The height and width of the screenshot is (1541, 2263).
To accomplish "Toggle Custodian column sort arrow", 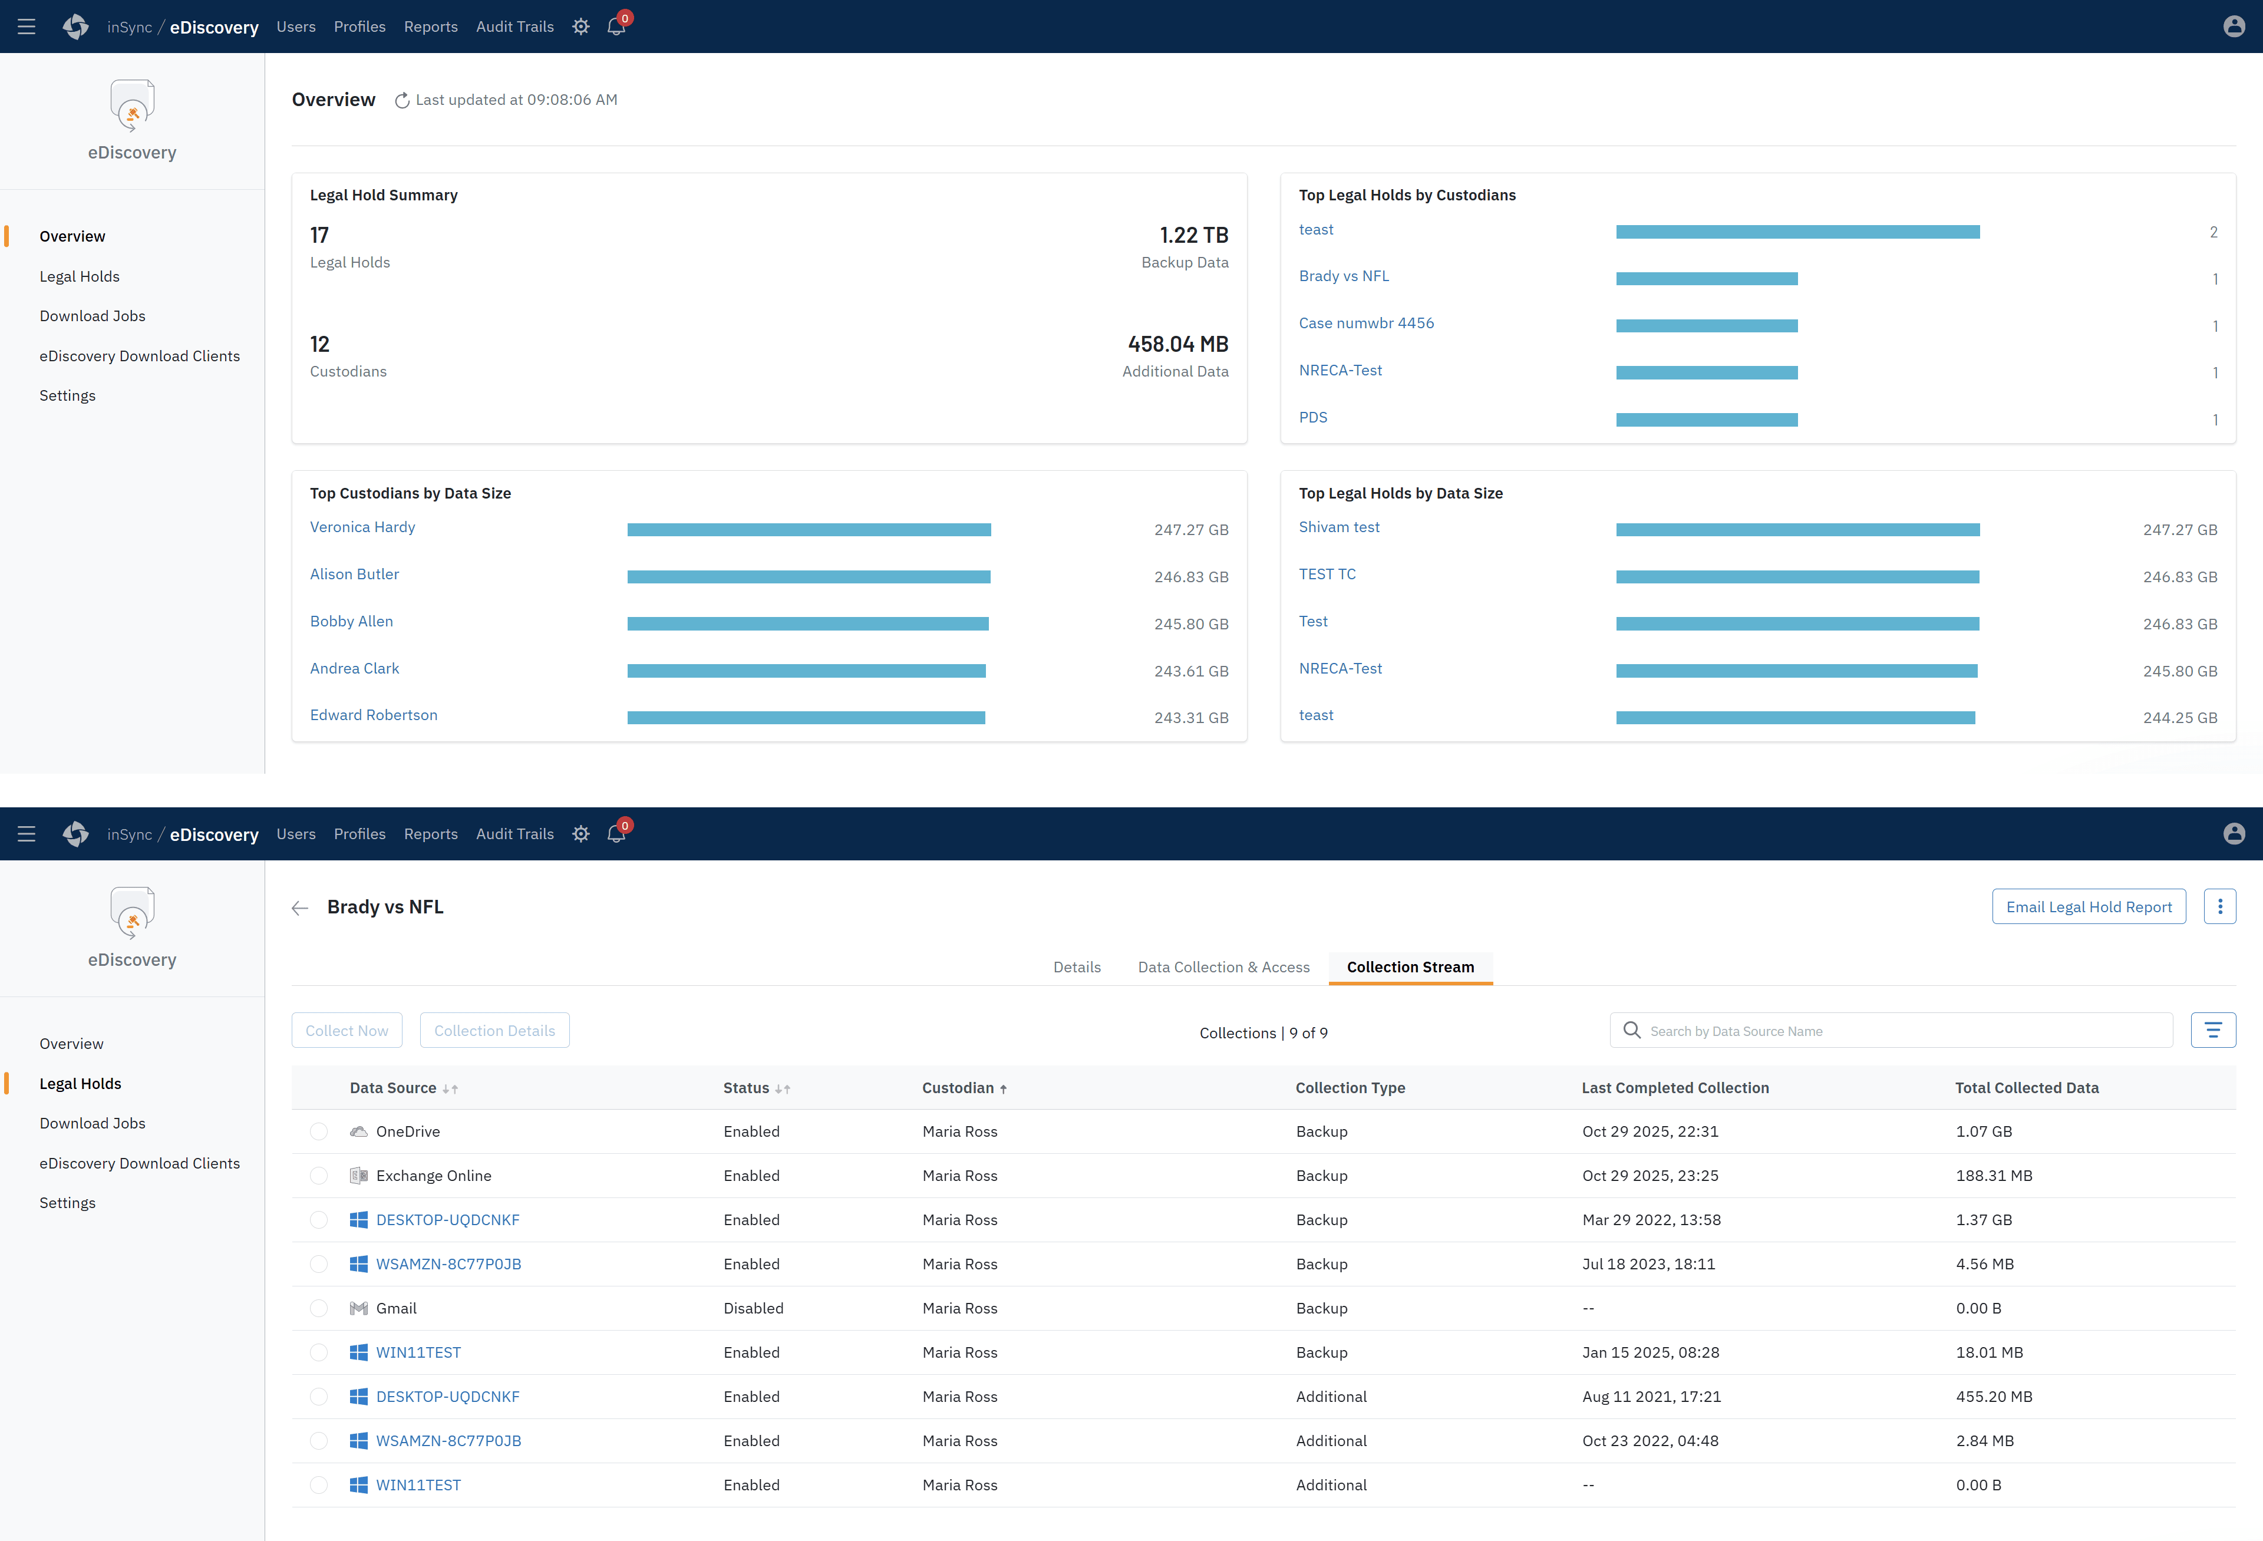I will tap(1003, 1088).
